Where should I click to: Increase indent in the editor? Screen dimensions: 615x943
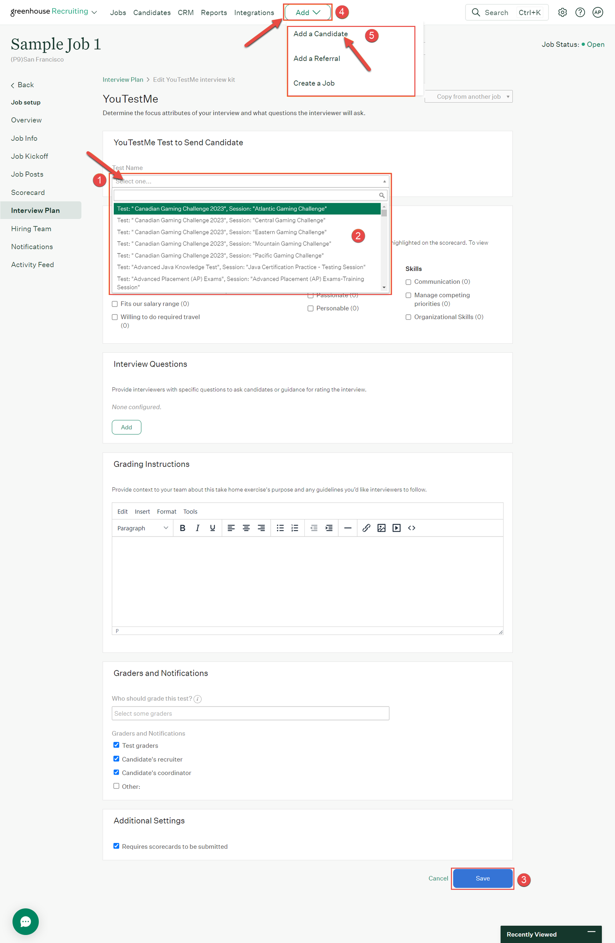point(329,528)
